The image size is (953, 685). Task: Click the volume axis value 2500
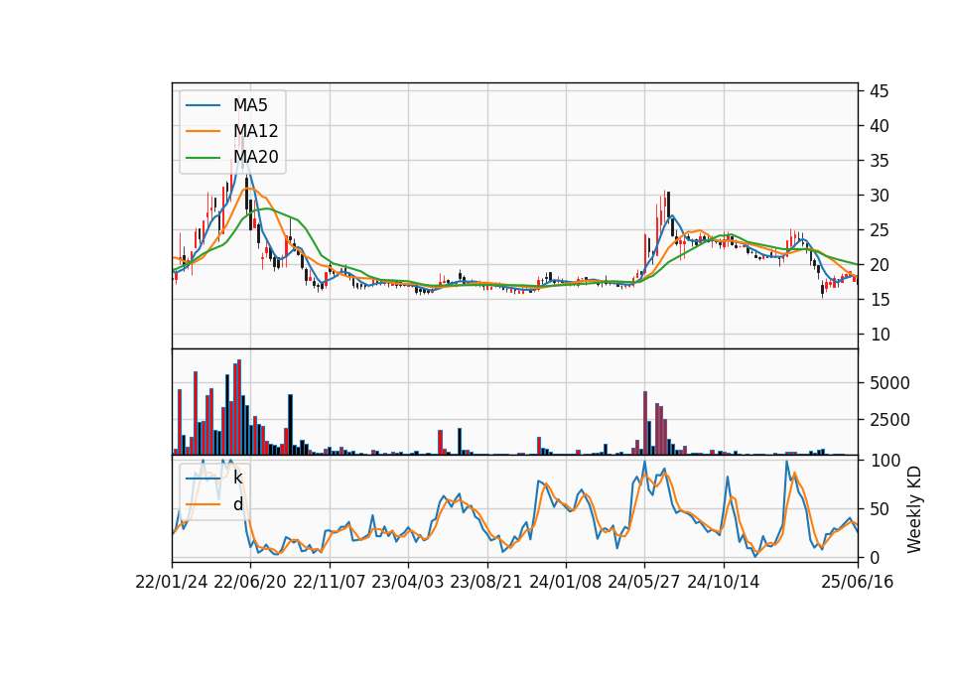click(889, 420)
